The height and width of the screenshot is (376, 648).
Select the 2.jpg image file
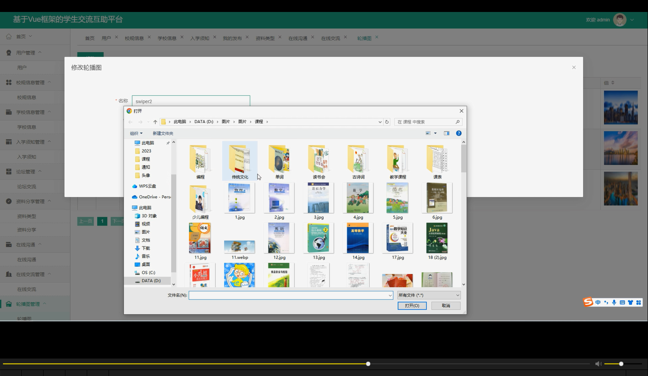point(279,202)
